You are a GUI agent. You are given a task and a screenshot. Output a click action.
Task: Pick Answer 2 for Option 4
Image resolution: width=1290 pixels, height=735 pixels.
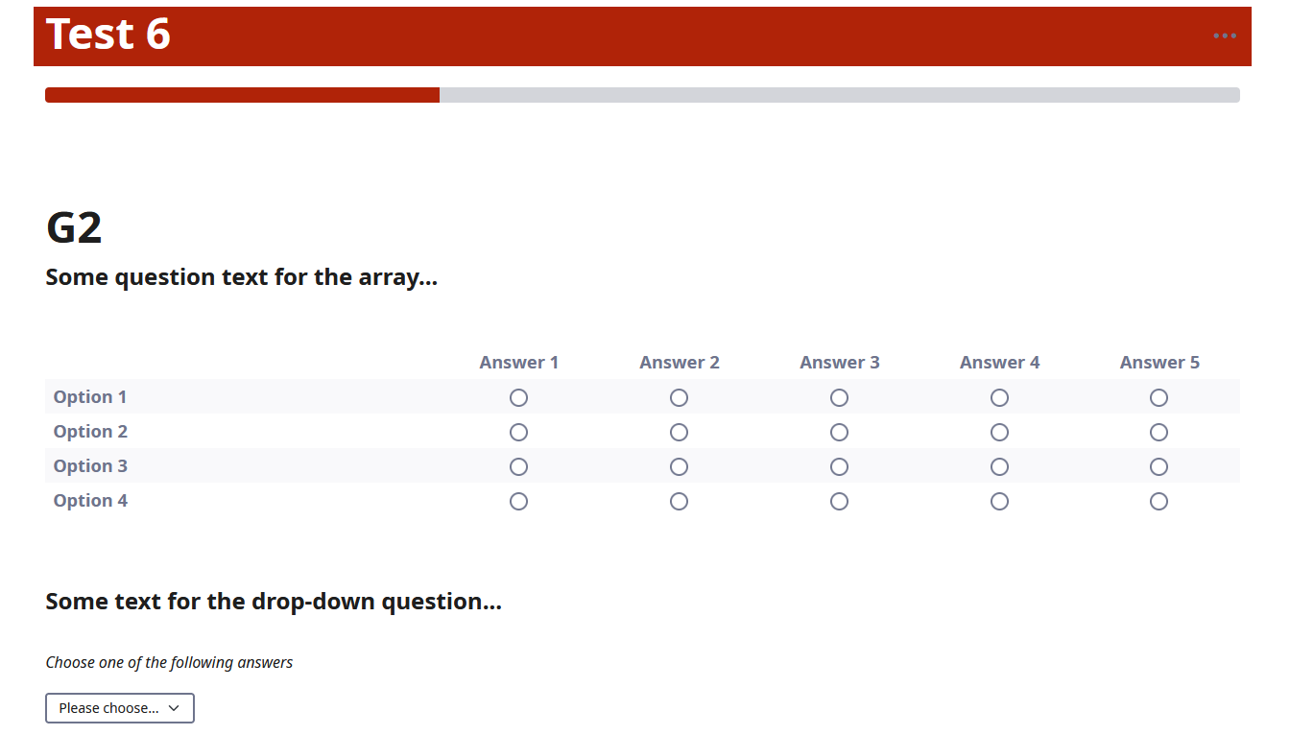pos(679,501)
